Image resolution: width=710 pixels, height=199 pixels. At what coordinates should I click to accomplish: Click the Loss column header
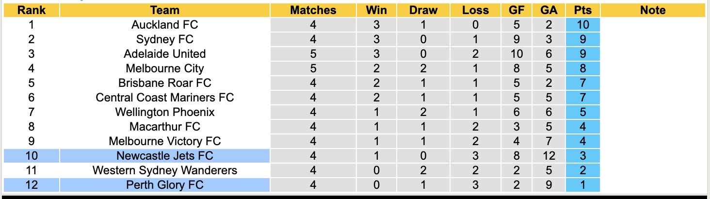pyautogui.click(x=475, y=10)
